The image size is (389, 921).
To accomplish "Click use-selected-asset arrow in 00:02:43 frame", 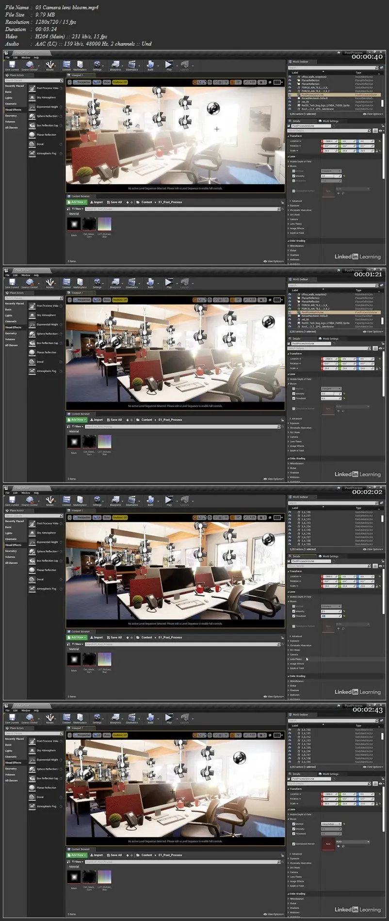I will click(338, 847).
